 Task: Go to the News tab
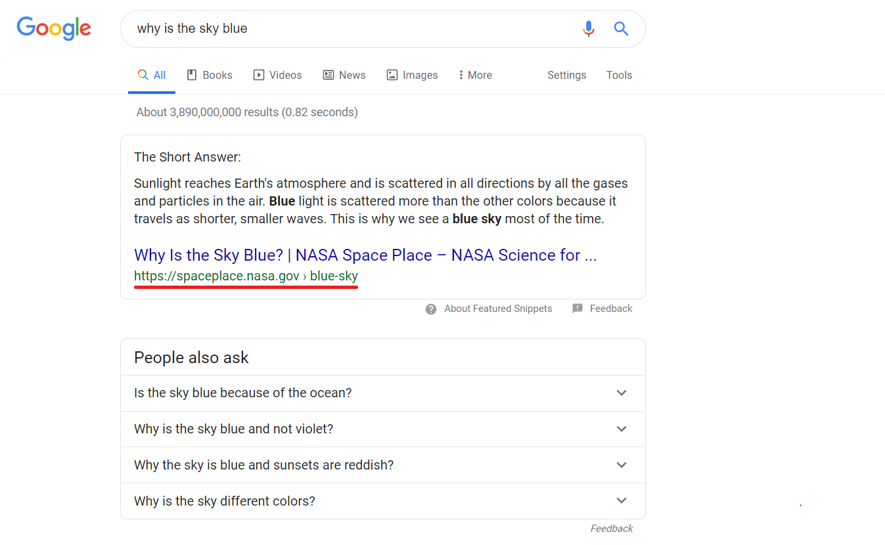coord(344,75)
